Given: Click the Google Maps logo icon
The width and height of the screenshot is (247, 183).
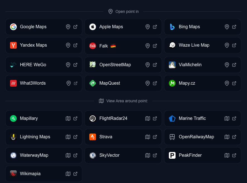Looking at the screenshot, I should 13,27.
